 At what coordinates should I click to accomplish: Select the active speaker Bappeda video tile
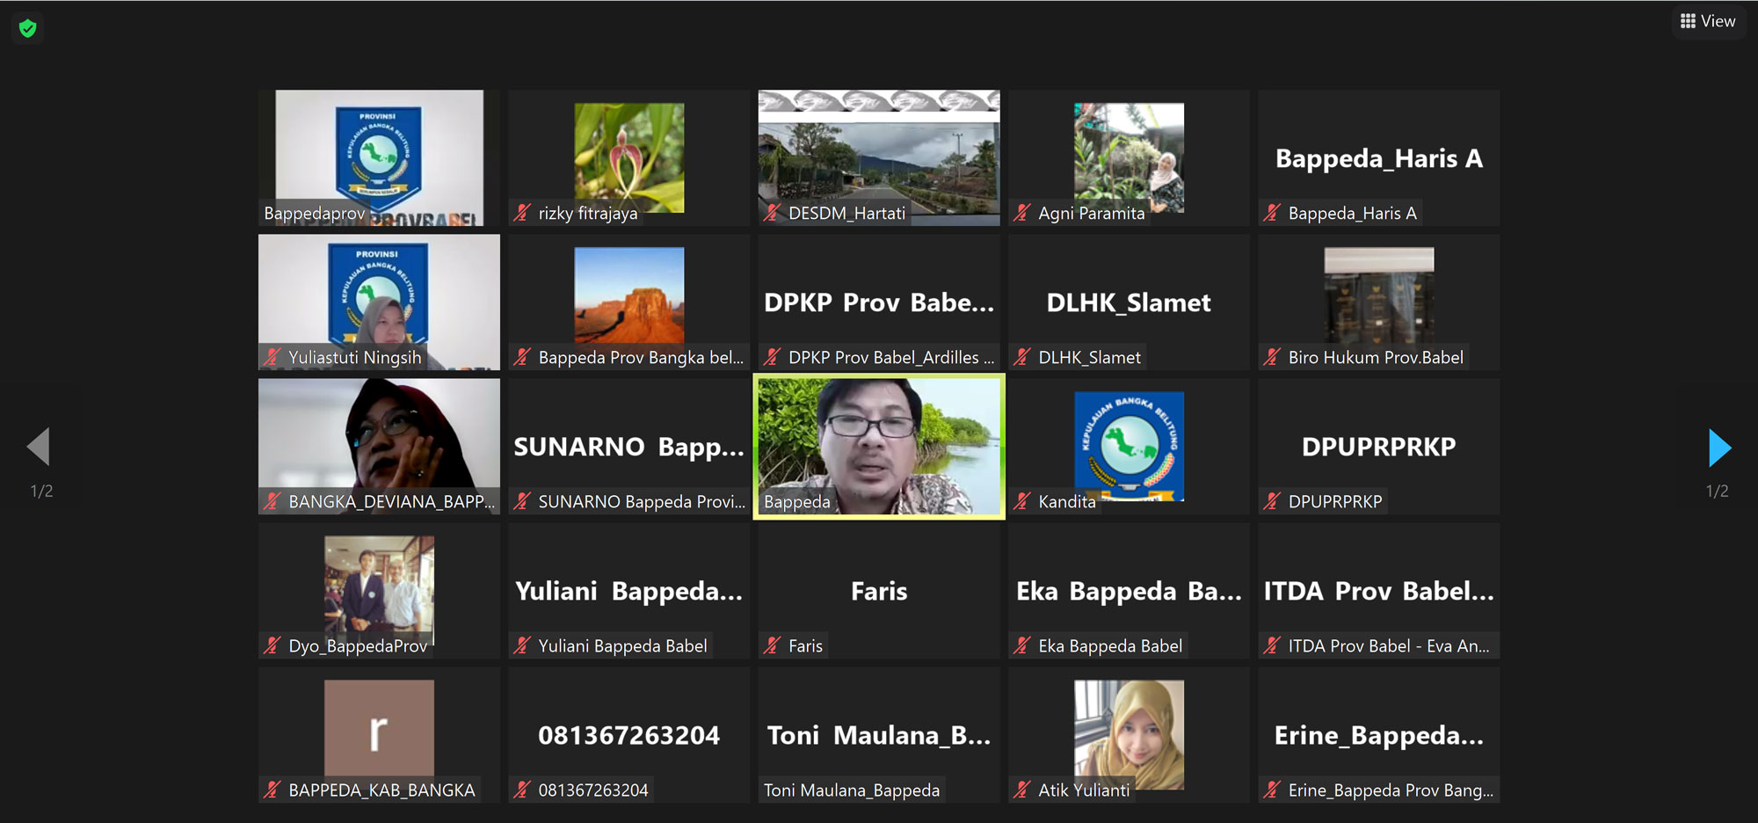(x=879, y=446)
